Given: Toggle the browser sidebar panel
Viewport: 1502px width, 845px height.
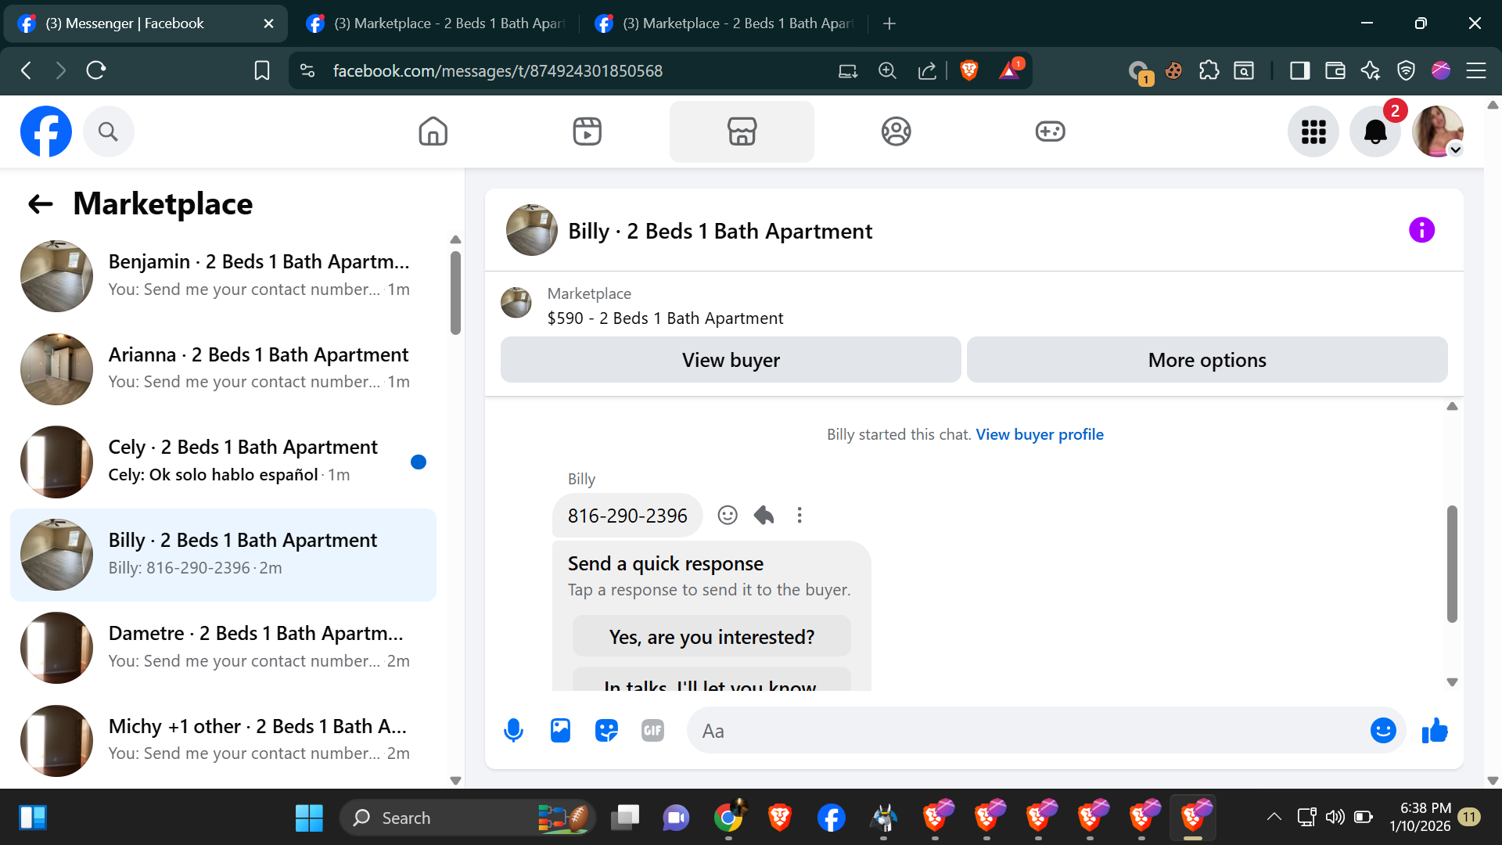Looking at the screenshot, I should 1299,70.
